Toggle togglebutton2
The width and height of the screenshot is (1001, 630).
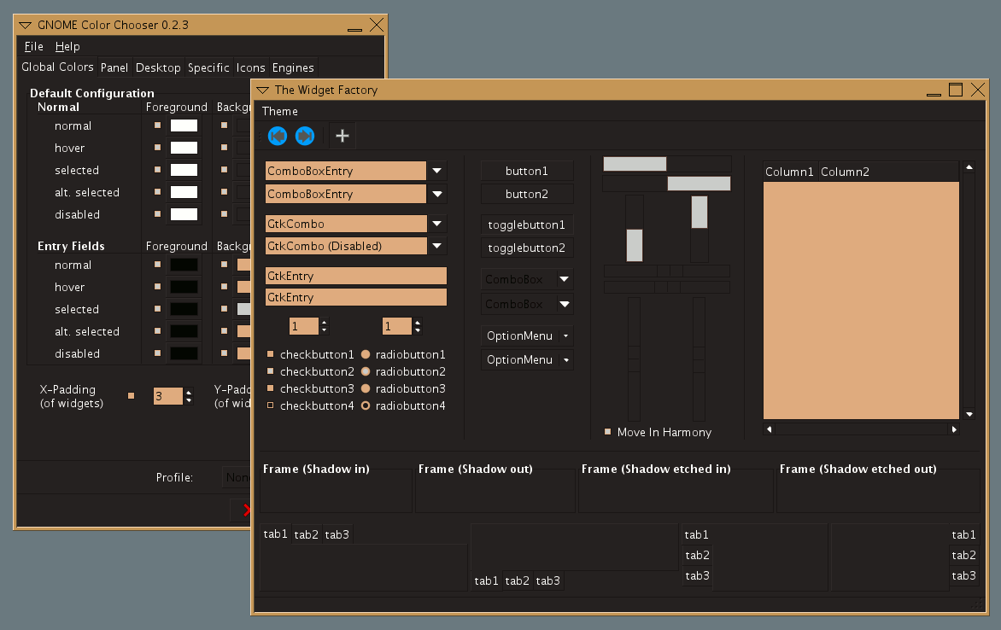point(527,248)
